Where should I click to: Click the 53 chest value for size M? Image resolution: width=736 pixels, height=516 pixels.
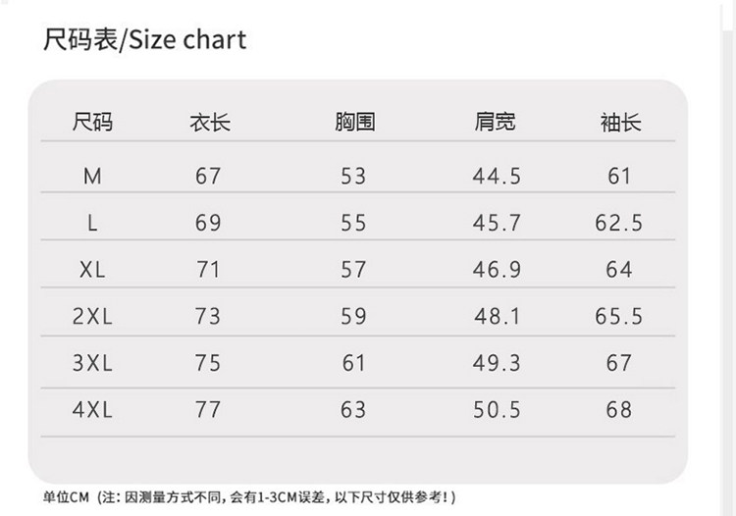tap(353, 177)
